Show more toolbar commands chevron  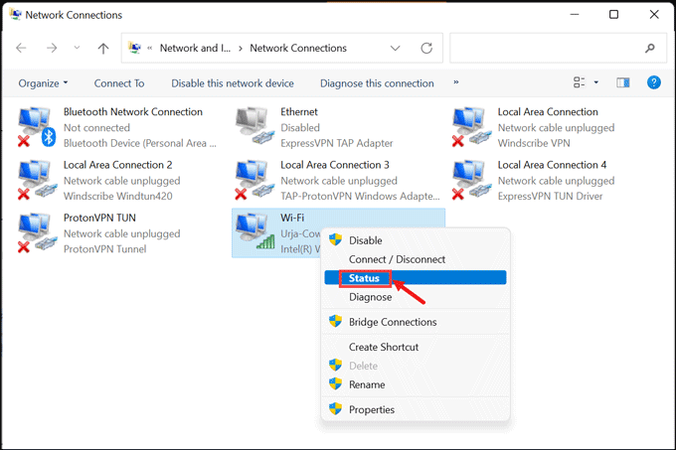pos(456,82)
